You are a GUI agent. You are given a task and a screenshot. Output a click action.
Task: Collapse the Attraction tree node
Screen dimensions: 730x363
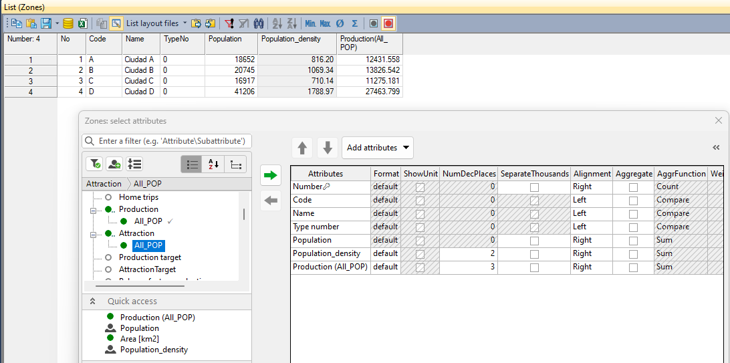[x=93, y=235]
